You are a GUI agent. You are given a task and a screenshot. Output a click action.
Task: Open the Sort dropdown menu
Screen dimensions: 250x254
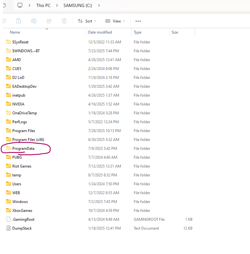click(87, 21)
